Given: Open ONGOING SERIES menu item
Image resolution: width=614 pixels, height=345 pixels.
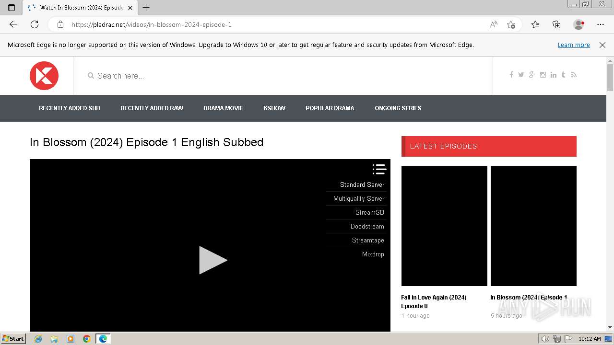Looking at the screenshot, I should tap(398, 108).
